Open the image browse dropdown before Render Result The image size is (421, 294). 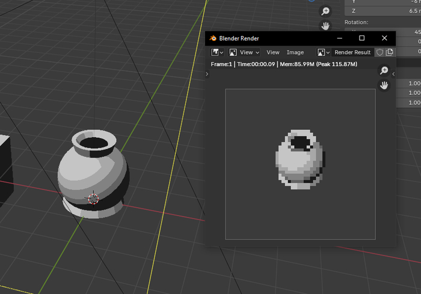coord(324,52)
